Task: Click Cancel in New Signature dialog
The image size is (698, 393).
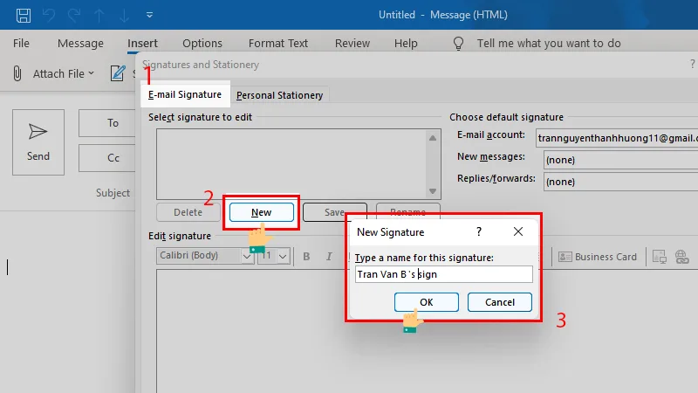Action: pos(499,302)
